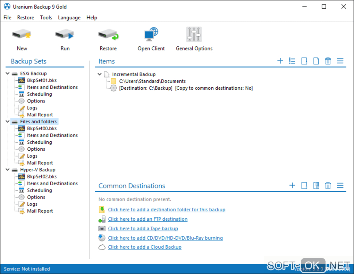Open Options under Hyper-V Backup
Image resolution: width=354 pixels, height=274 pixels.
36,197
